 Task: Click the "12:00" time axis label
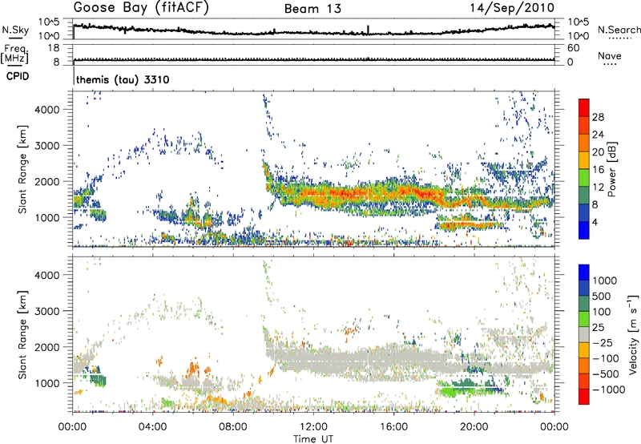click(x=313, y=427)
